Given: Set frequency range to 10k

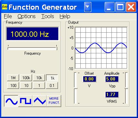Looking at the screenshot, I should click(39, 78).
